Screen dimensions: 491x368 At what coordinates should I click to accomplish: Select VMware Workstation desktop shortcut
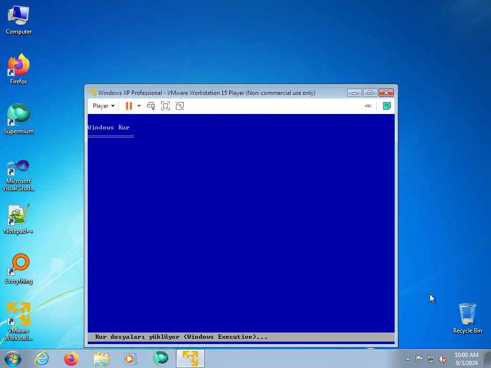click(19, 321)
